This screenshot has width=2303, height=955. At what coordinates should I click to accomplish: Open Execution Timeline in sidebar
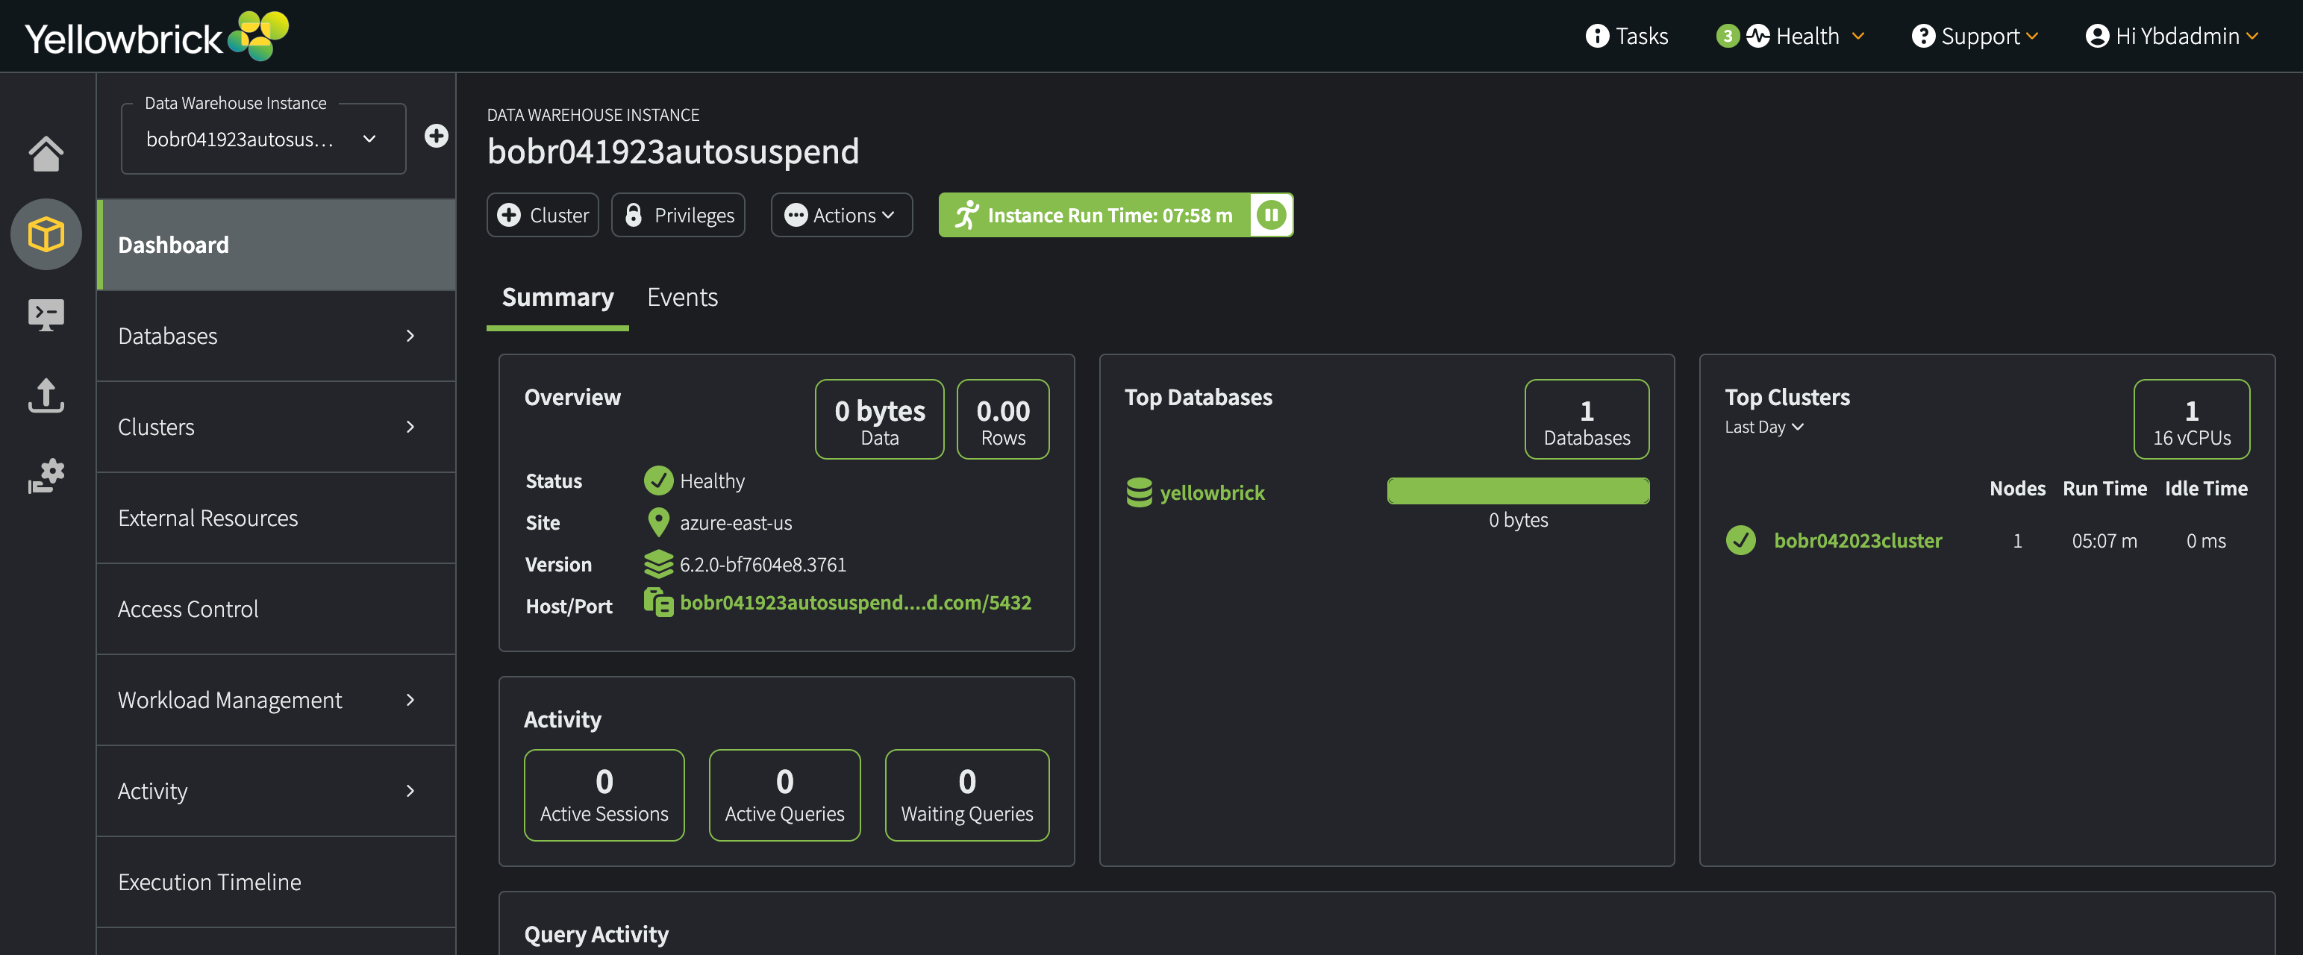(x=276, y=882)
